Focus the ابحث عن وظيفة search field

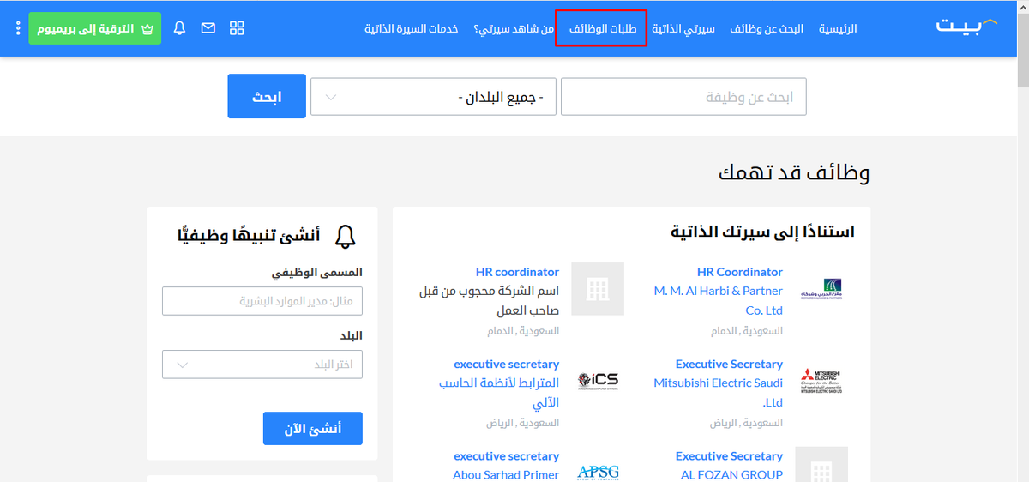tap(683, 97)
